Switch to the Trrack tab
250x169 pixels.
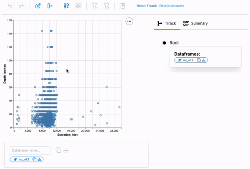pos(167,23)
